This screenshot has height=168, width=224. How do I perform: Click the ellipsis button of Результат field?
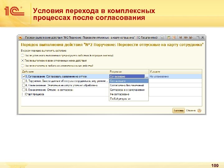tap(147, 77)
